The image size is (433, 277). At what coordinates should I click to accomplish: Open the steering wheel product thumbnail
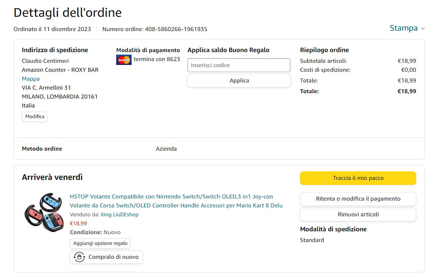pos(43,212)
